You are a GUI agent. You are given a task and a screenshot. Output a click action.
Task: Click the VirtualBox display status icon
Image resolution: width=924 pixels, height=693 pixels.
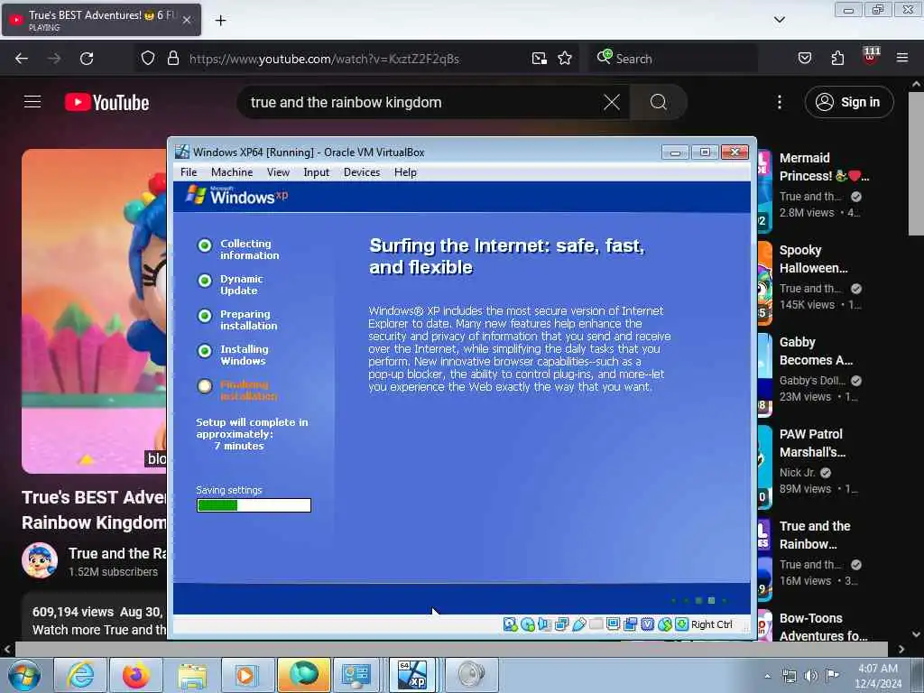pos(613,624)
